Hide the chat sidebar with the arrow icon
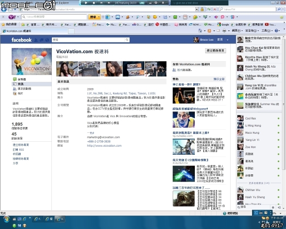Image resolution: width=286 pixels, height=229 pixels. point(279,208)
